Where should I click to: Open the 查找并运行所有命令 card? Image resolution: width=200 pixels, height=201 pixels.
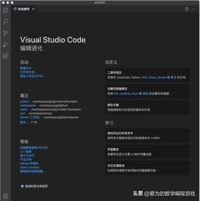(147, 136)
